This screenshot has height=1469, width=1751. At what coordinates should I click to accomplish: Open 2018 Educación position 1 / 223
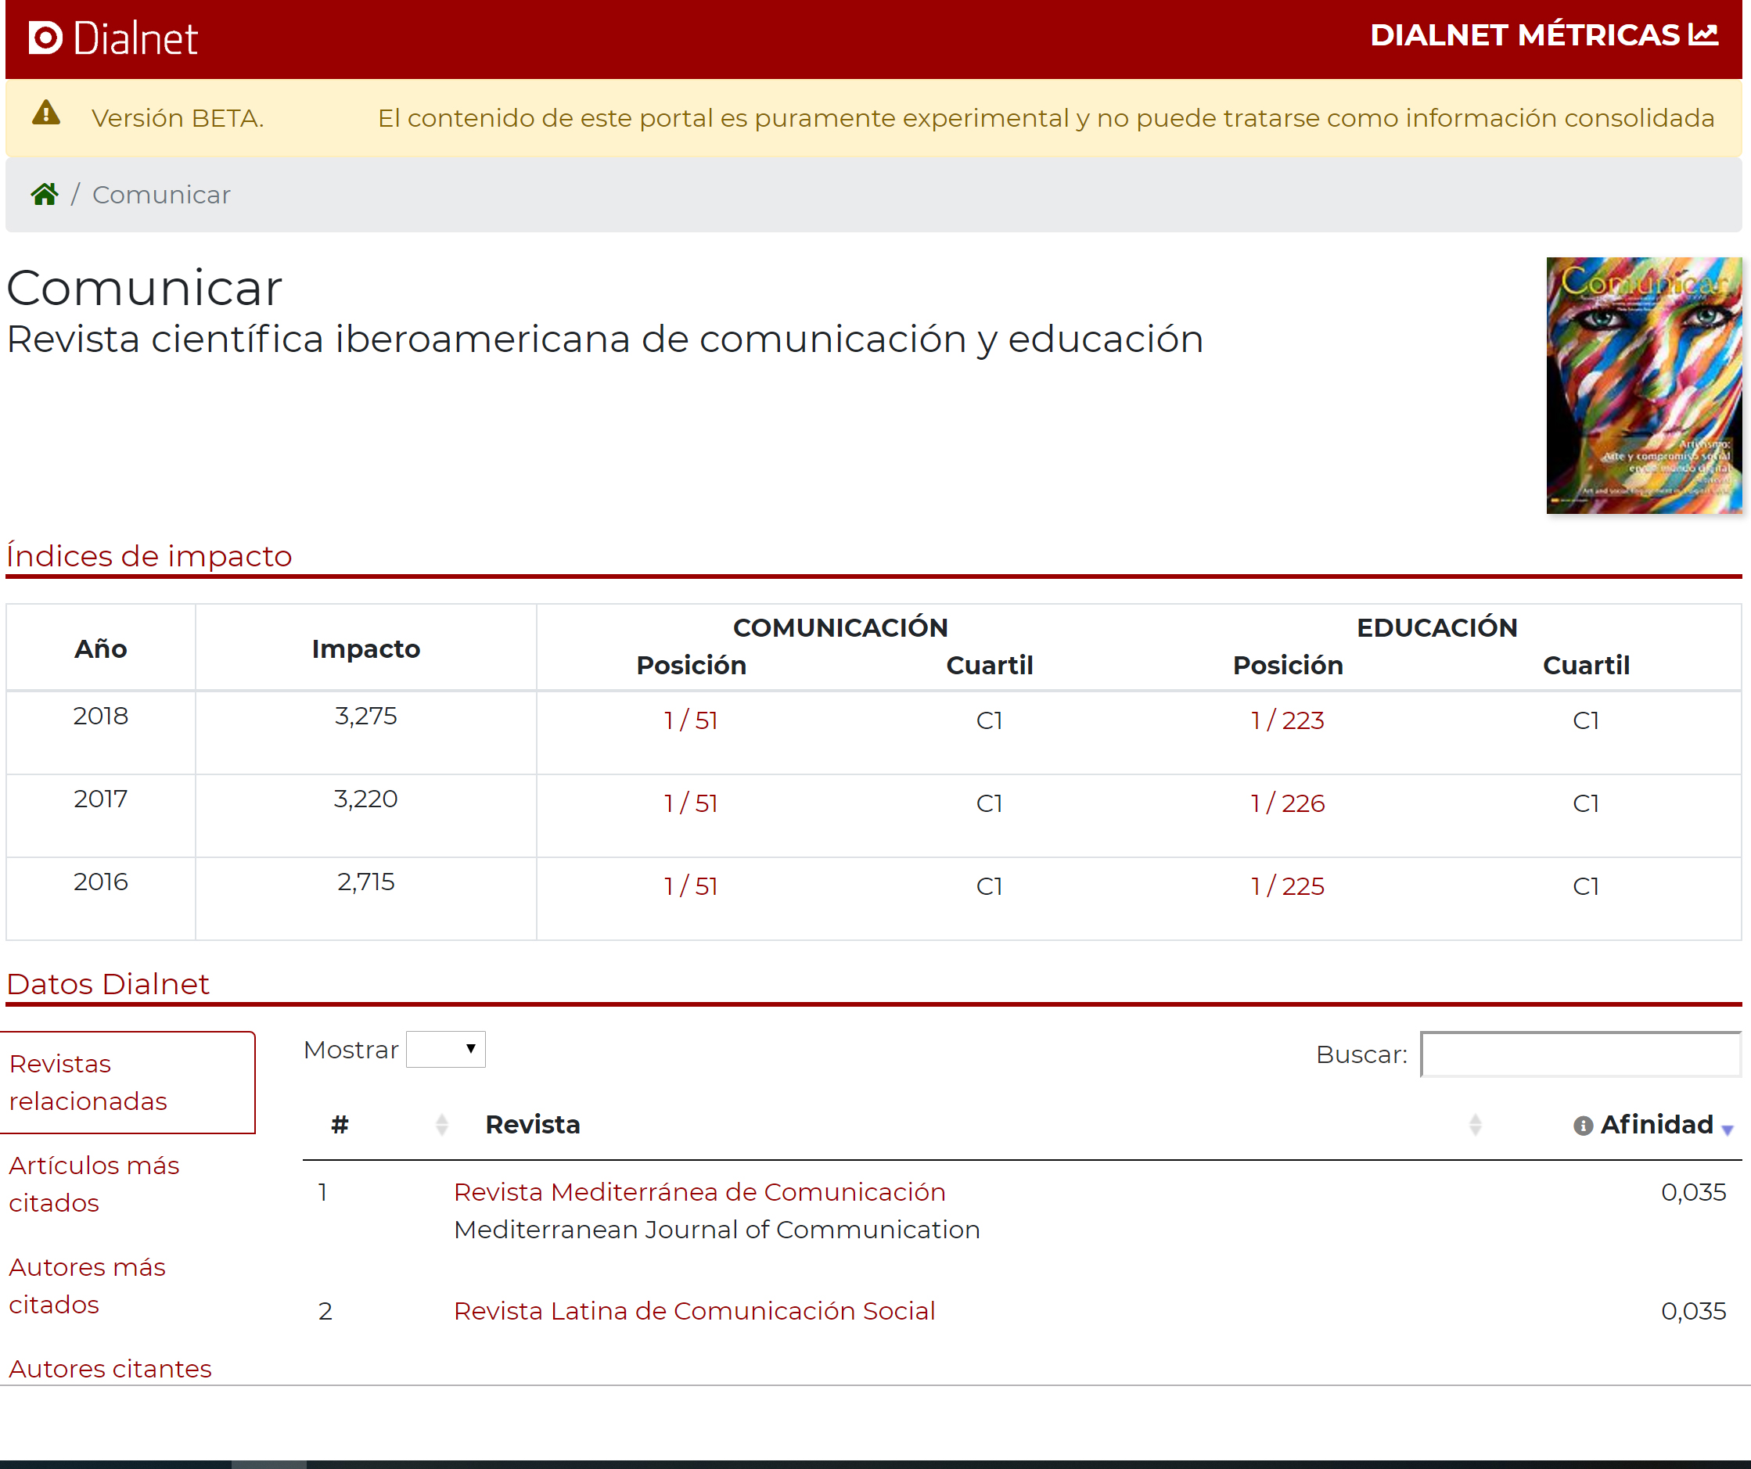click(1287, 720)
